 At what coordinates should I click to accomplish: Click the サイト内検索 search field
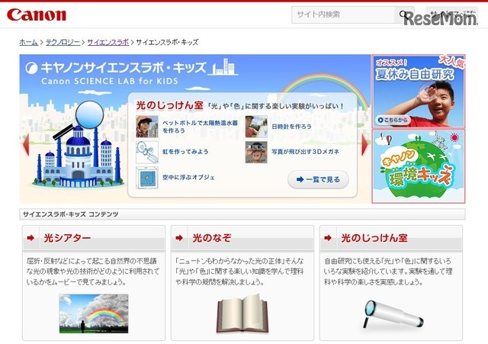point(343,14)
